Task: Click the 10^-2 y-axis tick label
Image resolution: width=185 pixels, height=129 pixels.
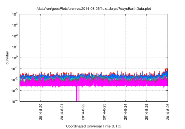Action: pyautogui.click(x=14, y=80)
